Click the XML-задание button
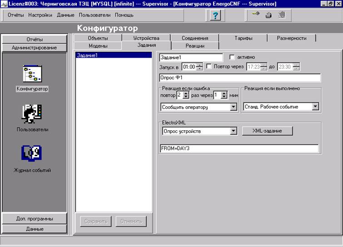Image resolution: width=343 pixels, height=247 pixels. coord(267,131)
